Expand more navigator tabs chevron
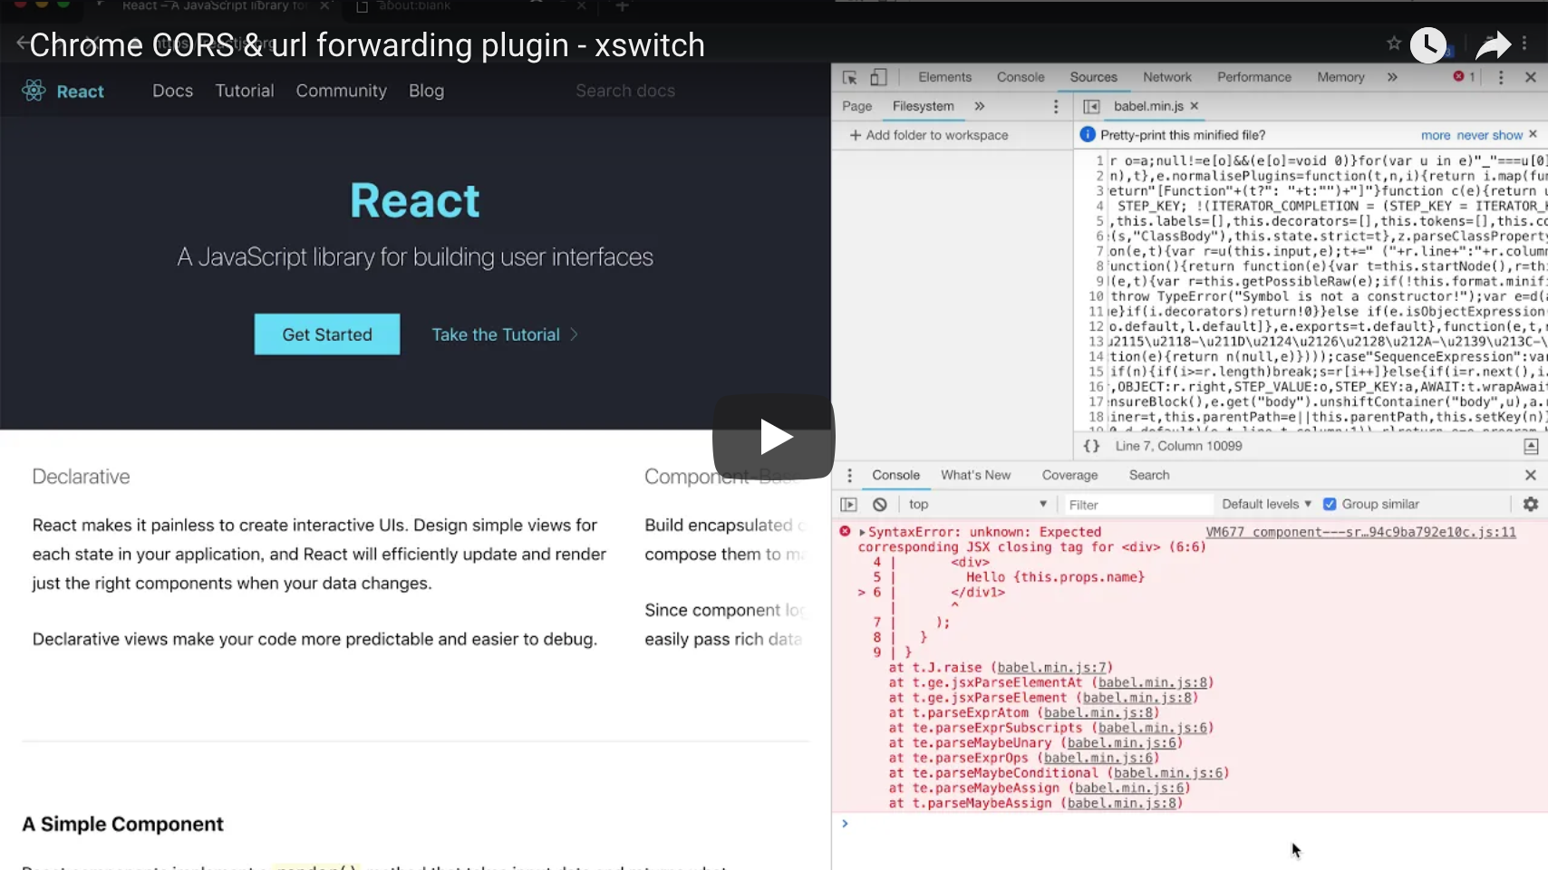 [x=980, y=106]
